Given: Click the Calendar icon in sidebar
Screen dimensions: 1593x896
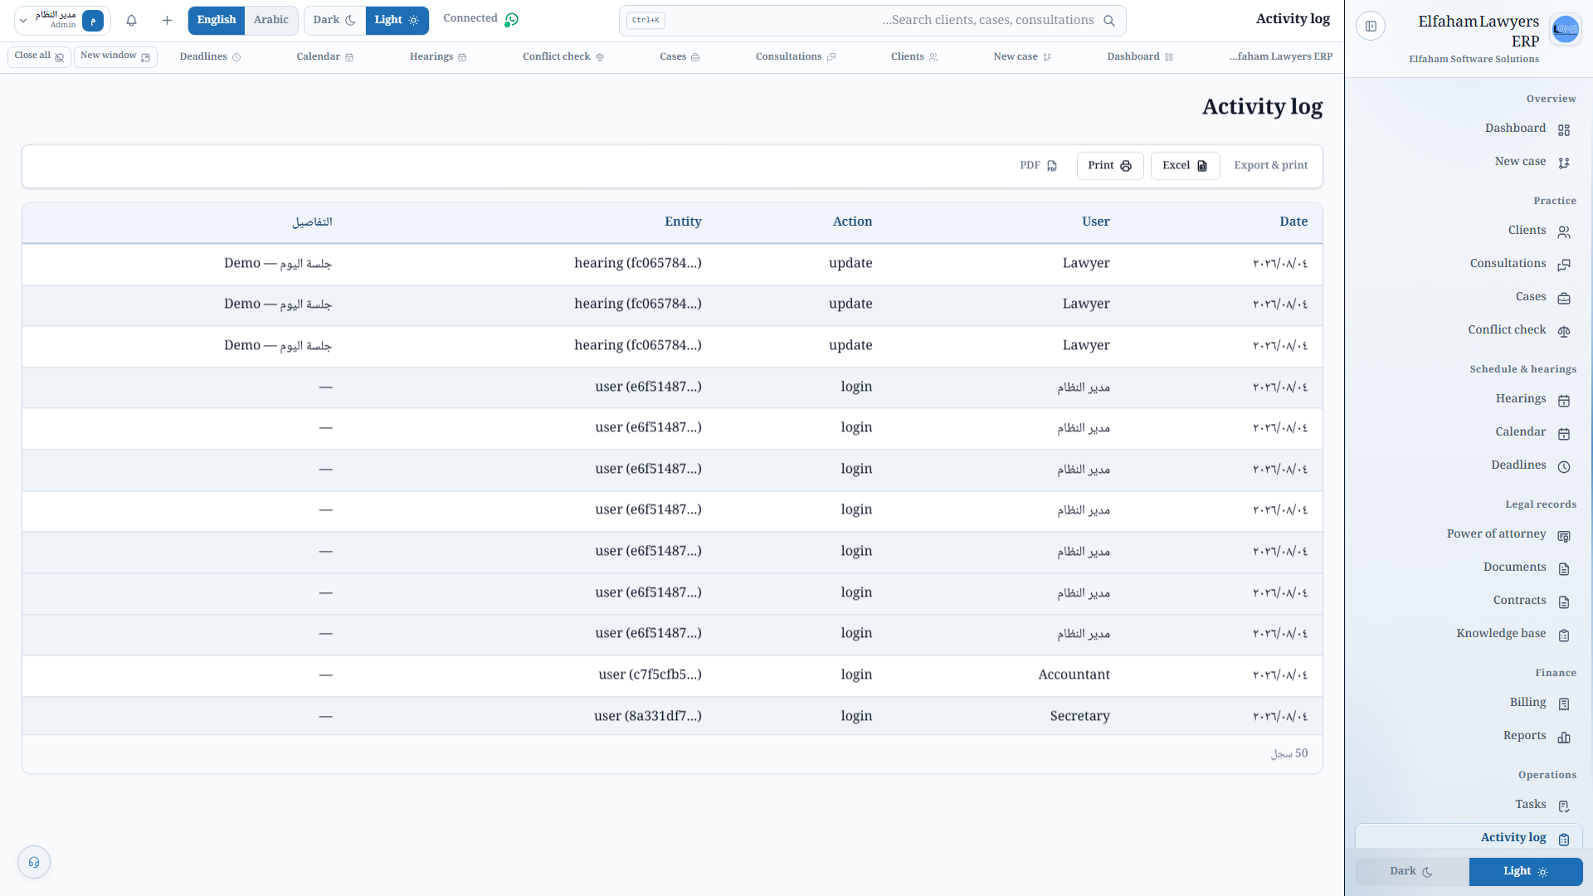Looking at the screenshot, I should click(x=1564, y=434).
